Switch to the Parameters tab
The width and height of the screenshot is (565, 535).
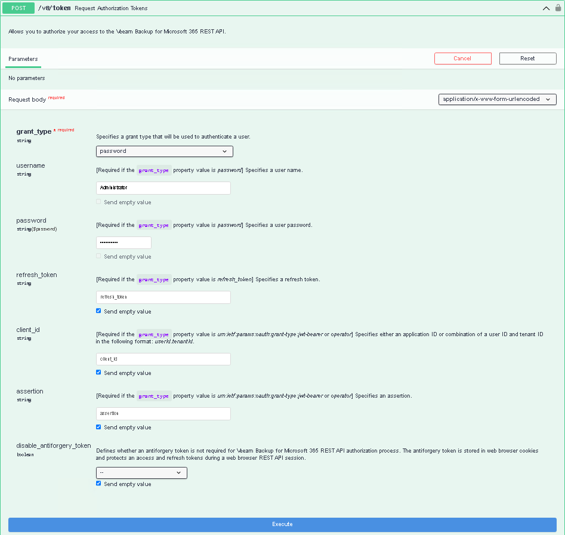click(23, 59)
